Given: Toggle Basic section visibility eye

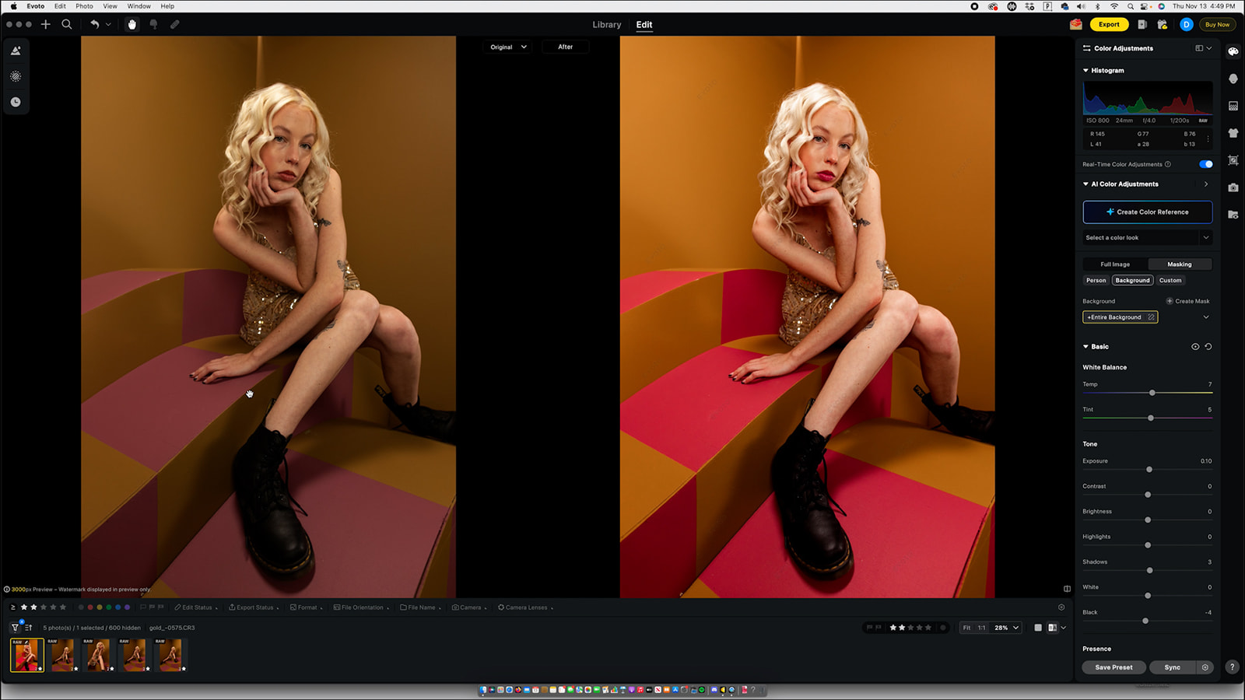Looking at the screenshot, I should [x=1195, y=347].
